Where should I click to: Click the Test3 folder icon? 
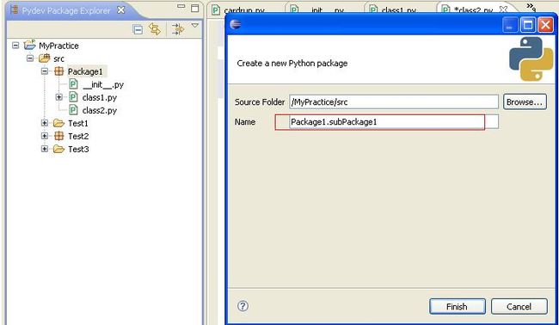pyautogui.click(x=58, y=149)
